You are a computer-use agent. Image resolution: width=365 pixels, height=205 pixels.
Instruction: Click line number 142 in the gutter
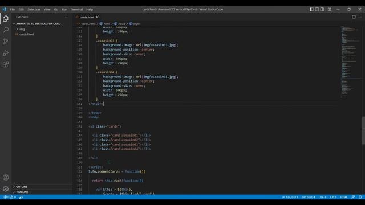[79, 126]
